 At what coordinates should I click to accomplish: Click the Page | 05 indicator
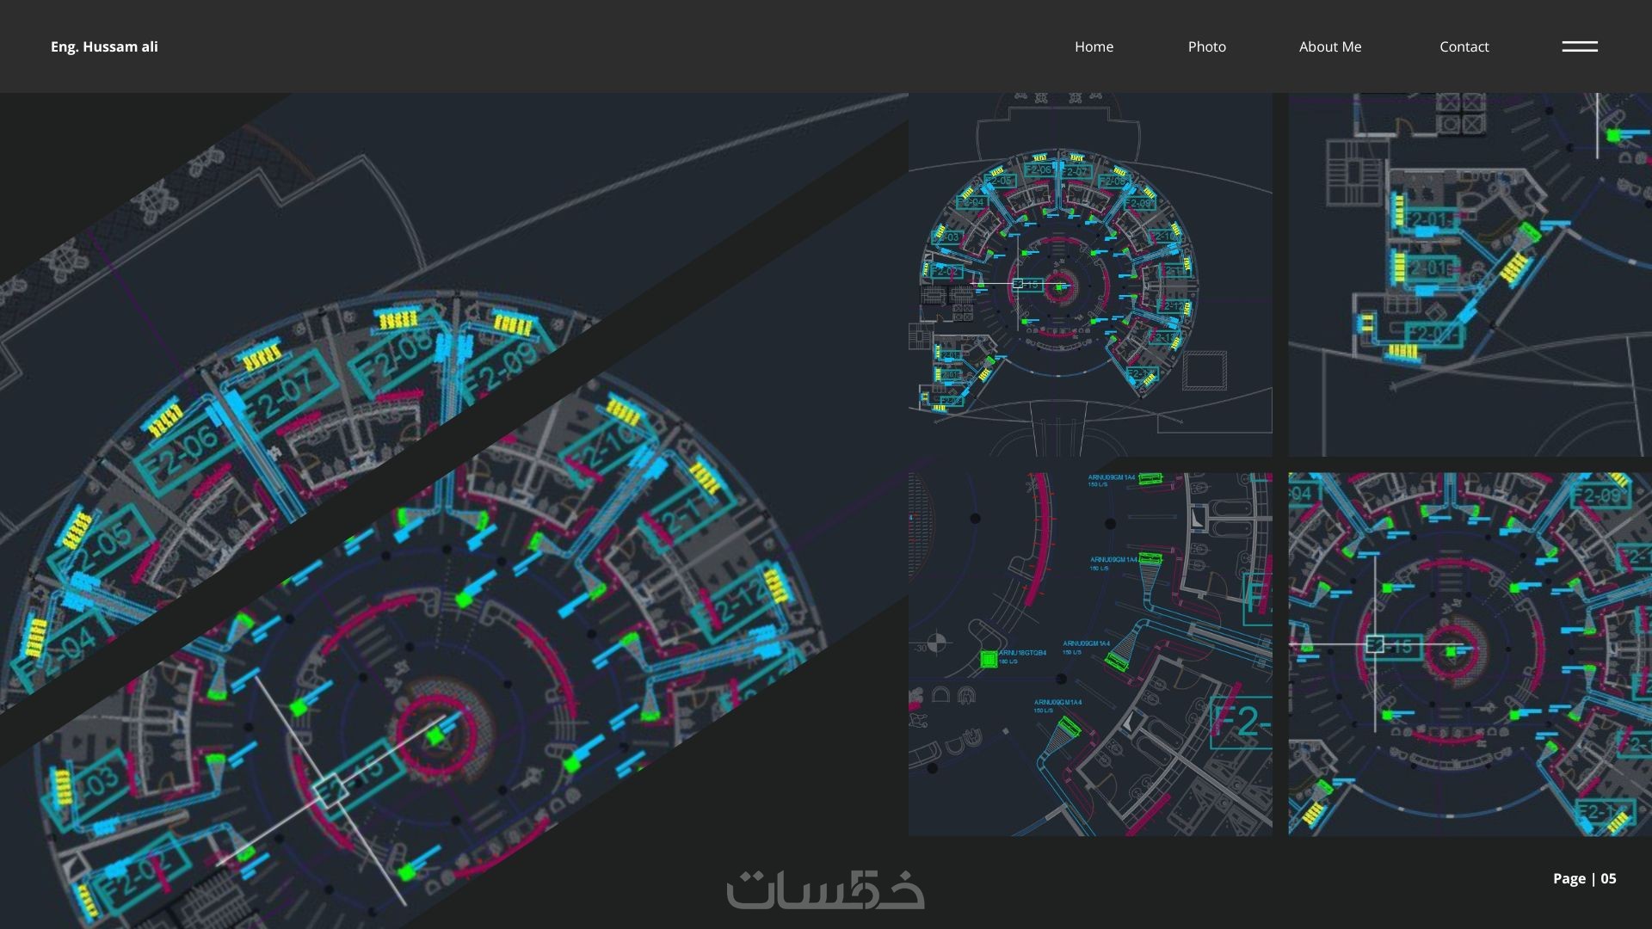tap(1584, 878)
